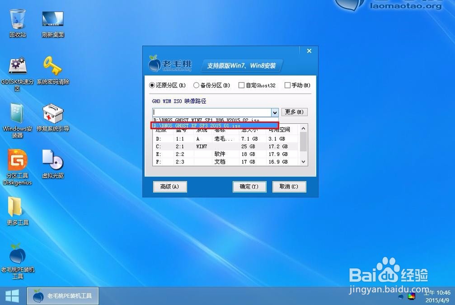Screen dimensions: 455x305
Task: Open 更多工具 folder icon
Action: (x=17, y=211)
